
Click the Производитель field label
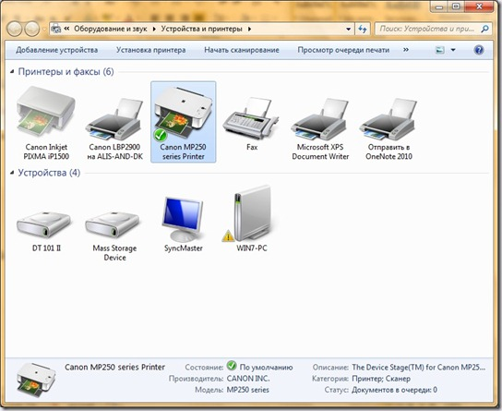197,379
